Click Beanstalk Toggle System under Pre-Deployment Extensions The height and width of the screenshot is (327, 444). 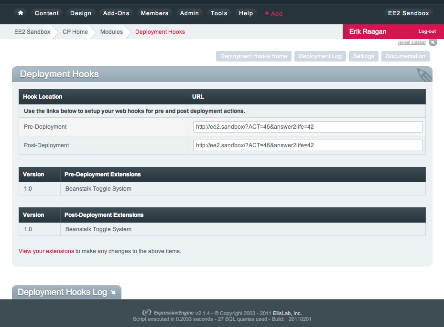click(98, 189)
